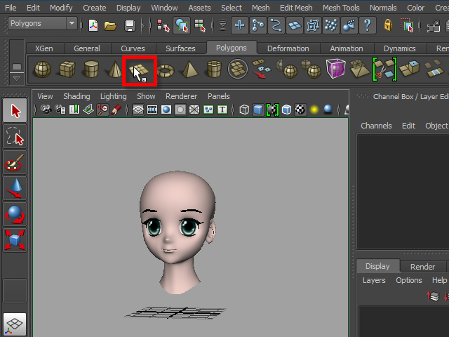Activate the Select tool arrow in toolbox

pos(15,111)
